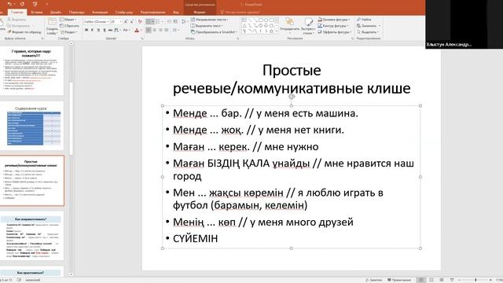Click the Increase list level icon

click(175, 21)
